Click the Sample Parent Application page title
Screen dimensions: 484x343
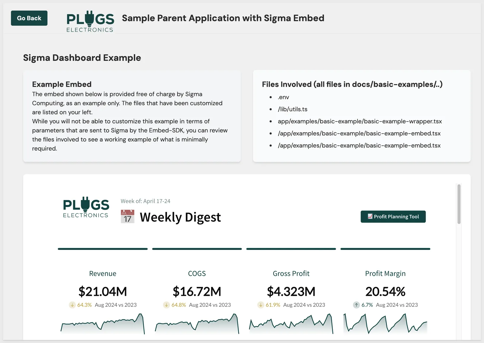click(x=223, y=18)
